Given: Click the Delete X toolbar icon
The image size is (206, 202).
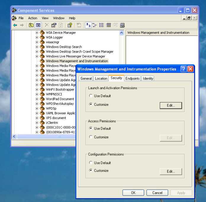Looking at the screenshot, I should (x=47, y=25).
